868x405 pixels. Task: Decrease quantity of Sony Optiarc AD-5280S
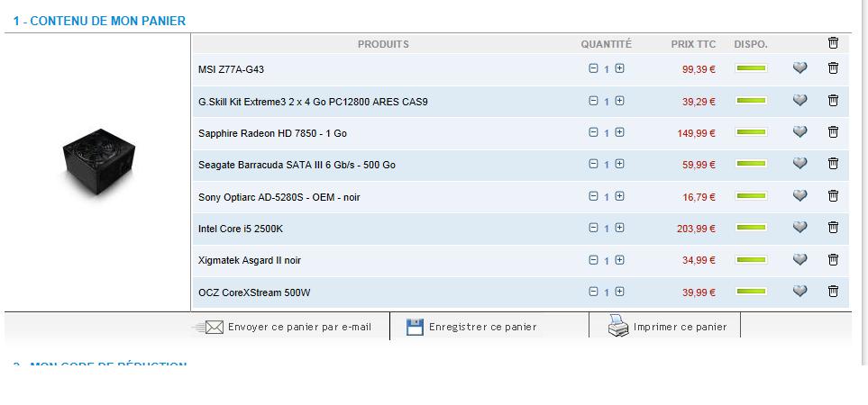point(593,196)
